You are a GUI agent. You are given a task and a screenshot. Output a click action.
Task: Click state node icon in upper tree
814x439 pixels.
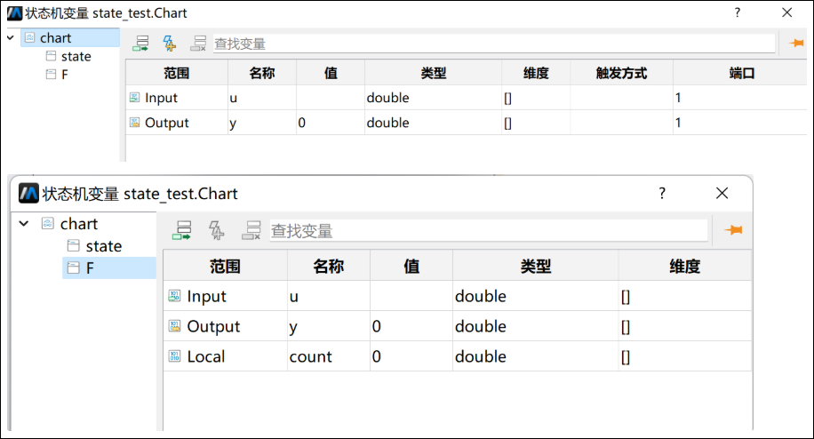[x=51, y=55]
